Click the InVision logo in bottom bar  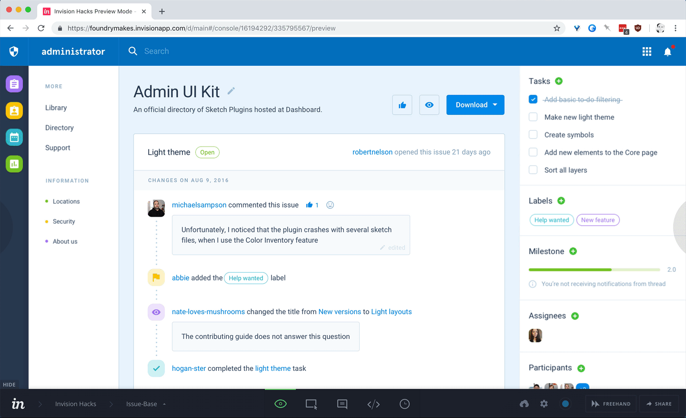pos(18,404)
